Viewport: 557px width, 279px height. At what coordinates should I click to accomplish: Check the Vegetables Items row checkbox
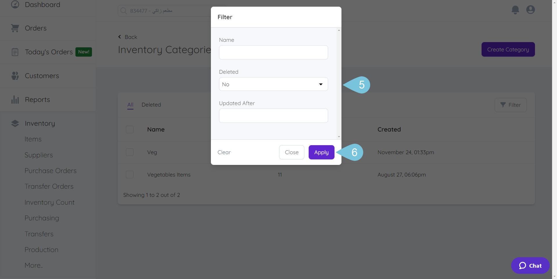[130, 174]
